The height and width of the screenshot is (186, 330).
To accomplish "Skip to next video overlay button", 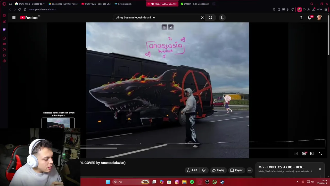I will click(x=171, y=27).
